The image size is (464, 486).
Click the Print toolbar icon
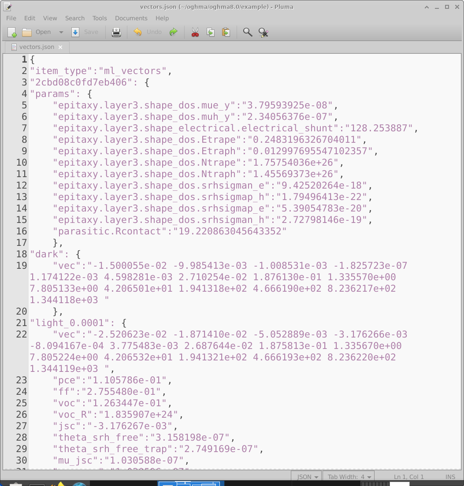coord(116,32)
